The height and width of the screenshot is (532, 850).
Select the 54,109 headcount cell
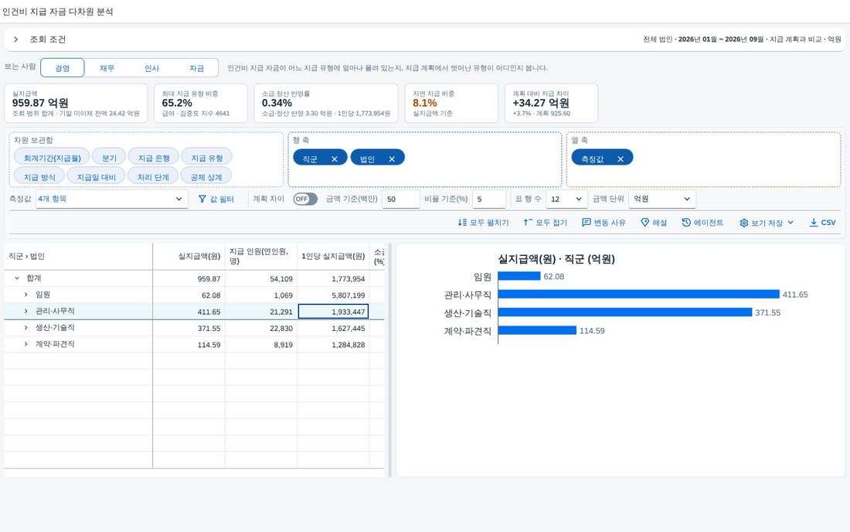pyautogui.click(x=260, y=278)
